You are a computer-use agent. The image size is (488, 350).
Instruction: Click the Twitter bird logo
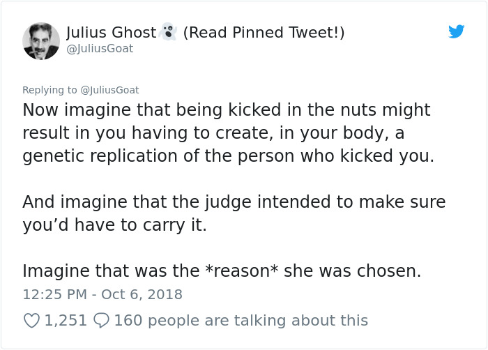[x=457, y=32]
